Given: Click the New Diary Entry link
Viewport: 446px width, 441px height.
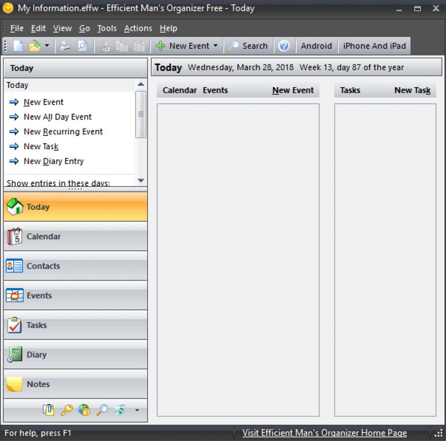Looking at the screenshot, I should [x=54, y=161].
